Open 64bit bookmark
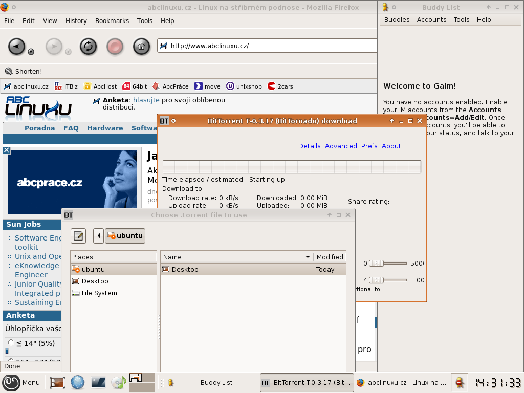This screenshot has width=524, height=393. click(135, 86)
